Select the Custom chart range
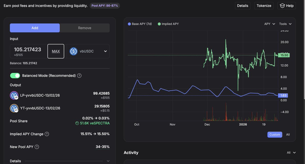305x164 pixels. pos(275,135)
